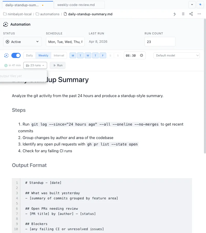Screen dimensions: 206x233
Task: Click code line '## What was built yesterday'
Action: coord(52,193)
